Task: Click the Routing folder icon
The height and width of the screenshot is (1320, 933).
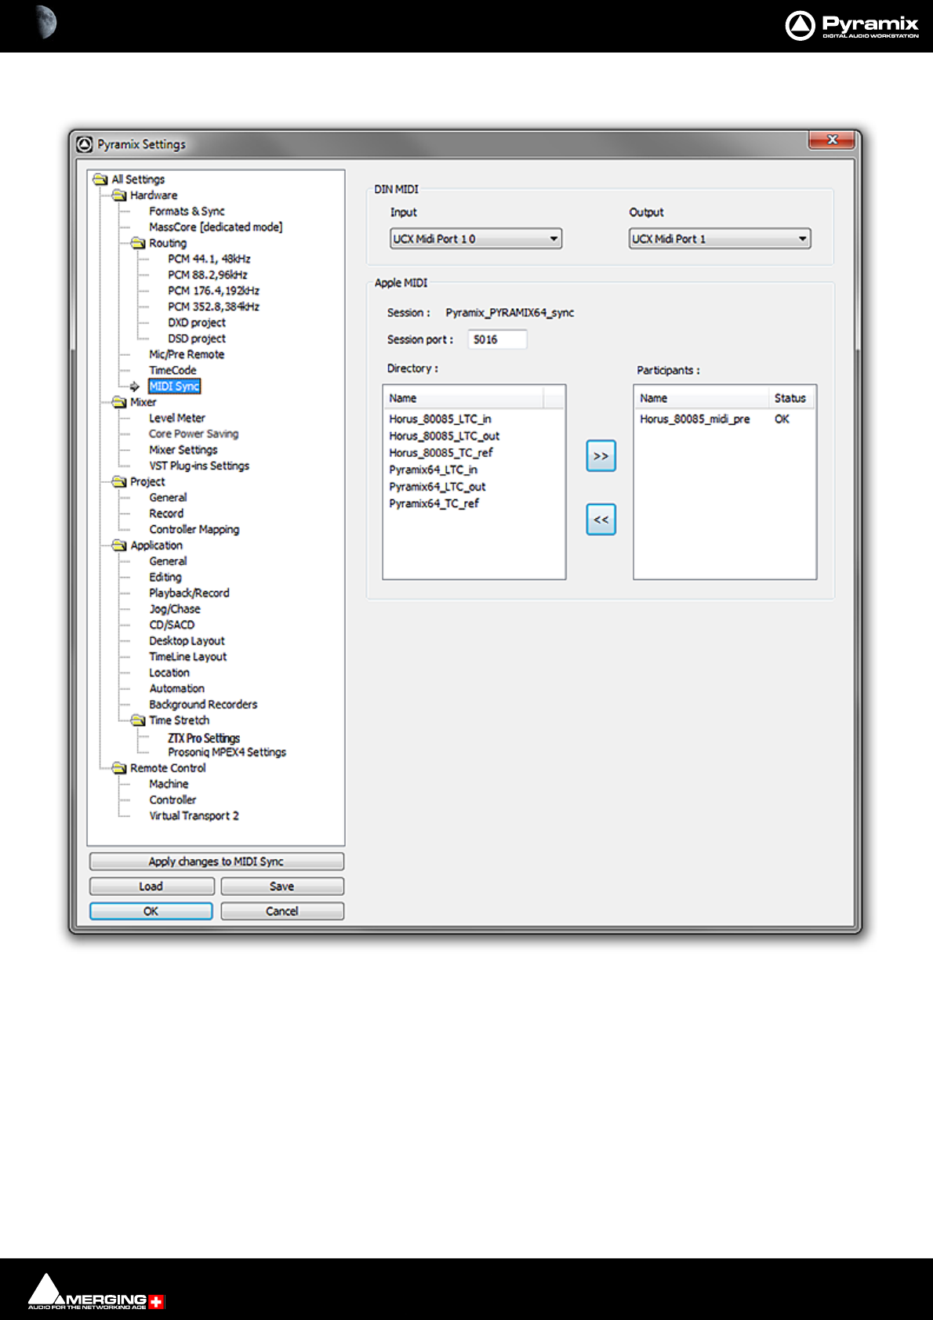Action: click(138, 243)
